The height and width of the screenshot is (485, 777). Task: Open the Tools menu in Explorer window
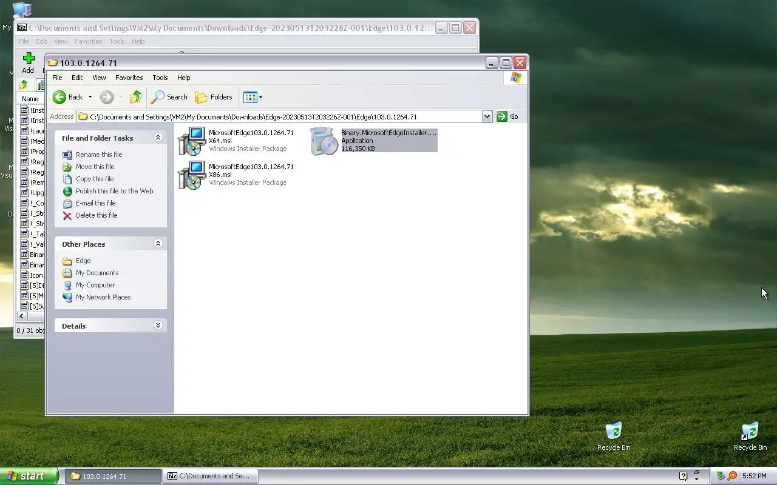coord(160,78)
